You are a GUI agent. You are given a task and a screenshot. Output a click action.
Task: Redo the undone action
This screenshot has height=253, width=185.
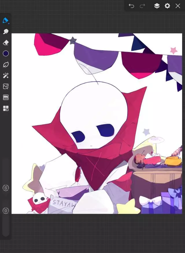pos(142,6)
